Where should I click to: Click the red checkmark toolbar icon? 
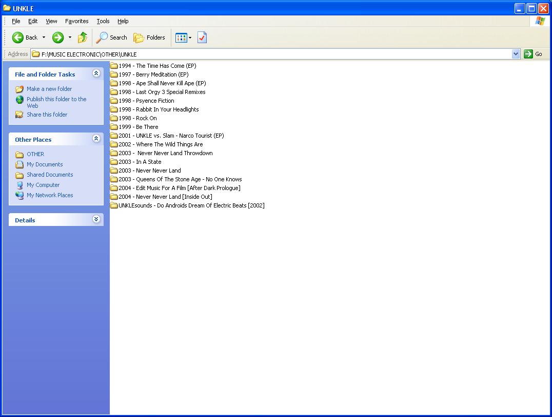click(x=202, y=37)
